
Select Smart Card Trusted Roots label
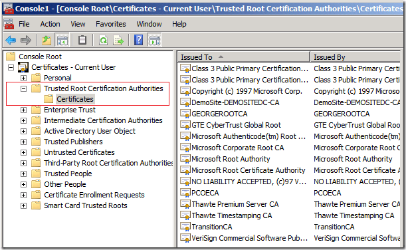point(86,205)
